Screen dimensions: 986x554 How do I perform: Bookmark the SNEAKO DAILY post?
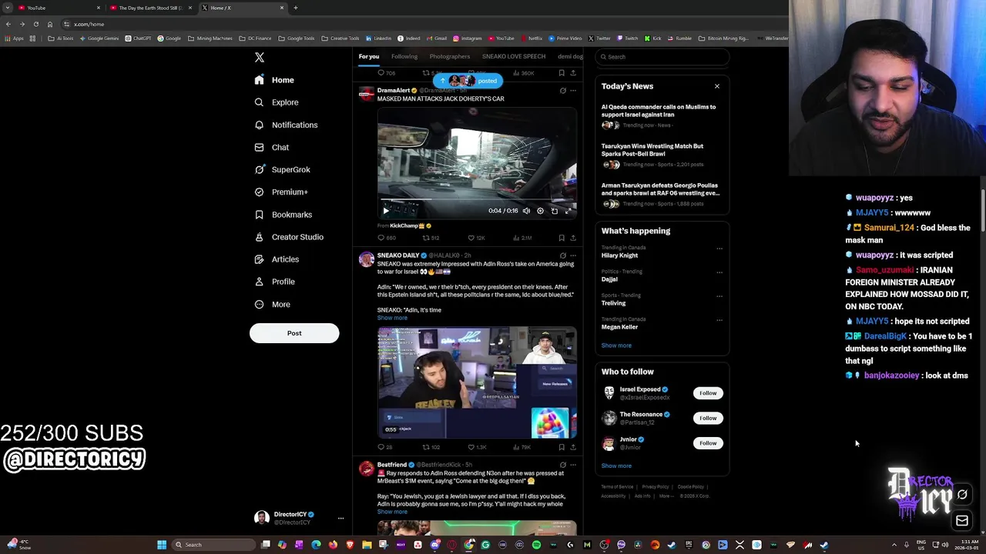click(562, 447)
